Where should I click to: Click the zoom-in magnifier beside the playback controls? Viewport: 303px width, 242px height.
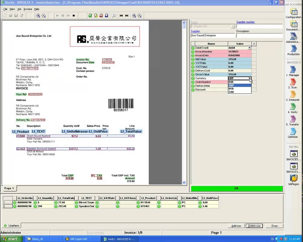[38, 16]
